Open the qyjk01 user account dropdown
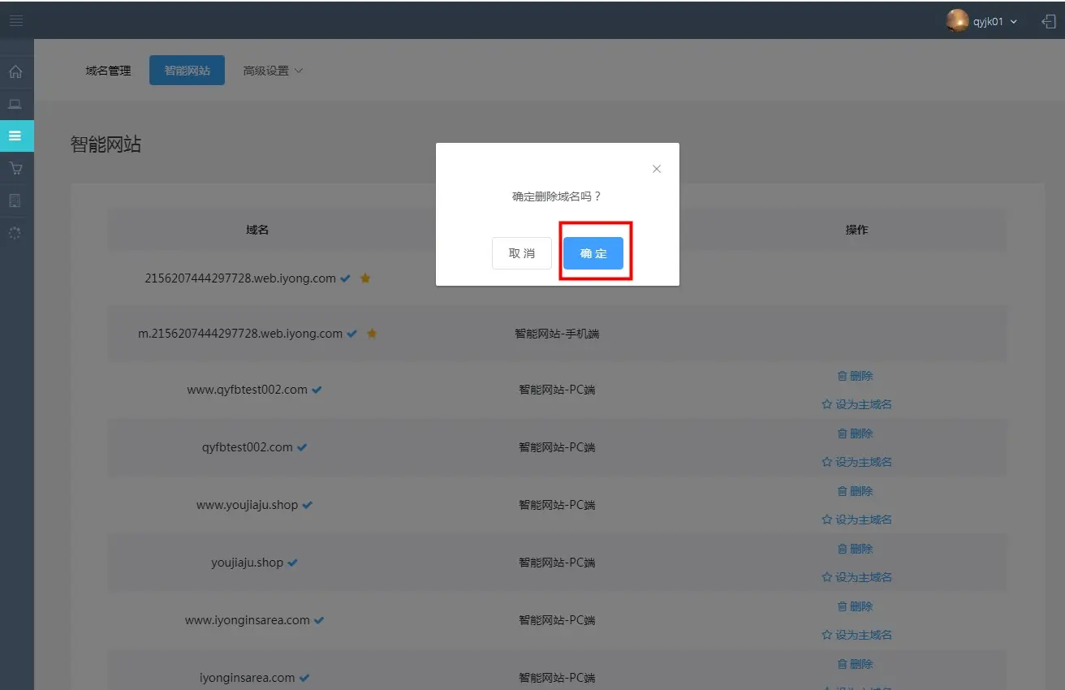 click(x=995, y=22)
